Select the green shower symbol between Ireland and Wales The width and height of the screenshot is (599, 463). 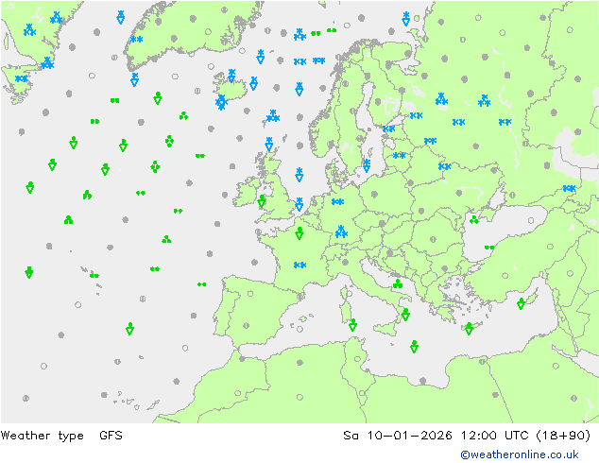[262, 201]
